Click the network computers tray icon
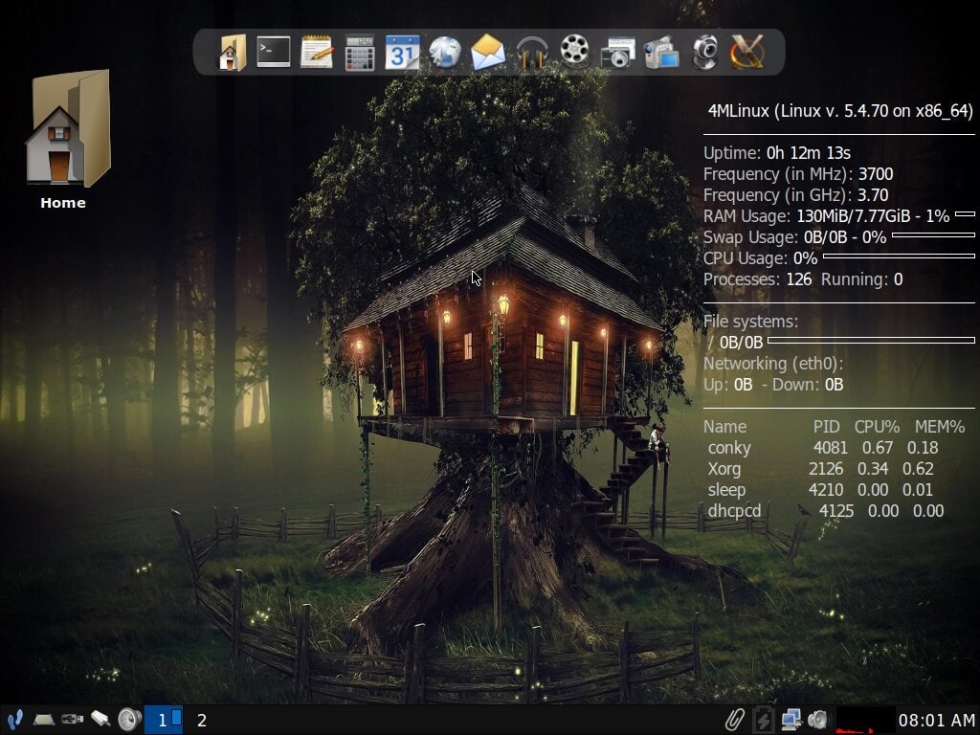This screenshot has width=980, height=735. (x=791, y=720)
